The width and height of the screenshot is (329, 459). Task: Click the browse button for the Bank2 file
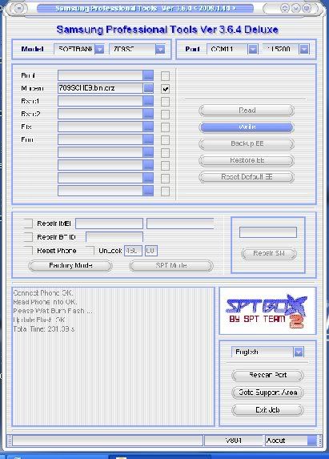pos(148,114)
